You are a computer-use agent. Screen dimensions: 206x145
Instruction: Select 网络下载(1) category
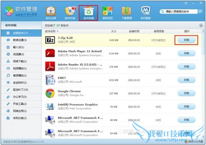pyautogui.click(x=21, y=62)
